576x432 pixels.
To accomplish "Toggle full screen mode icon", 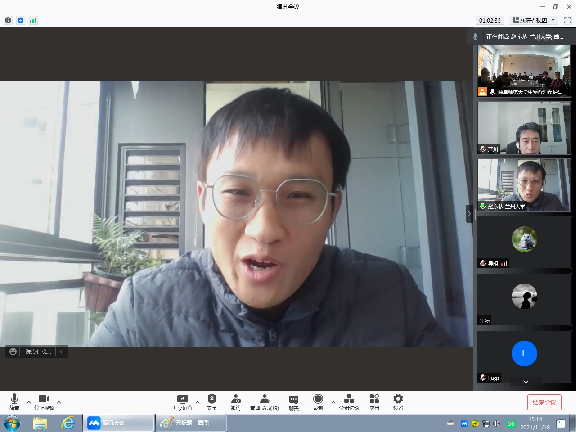I will tap(567, 20).
